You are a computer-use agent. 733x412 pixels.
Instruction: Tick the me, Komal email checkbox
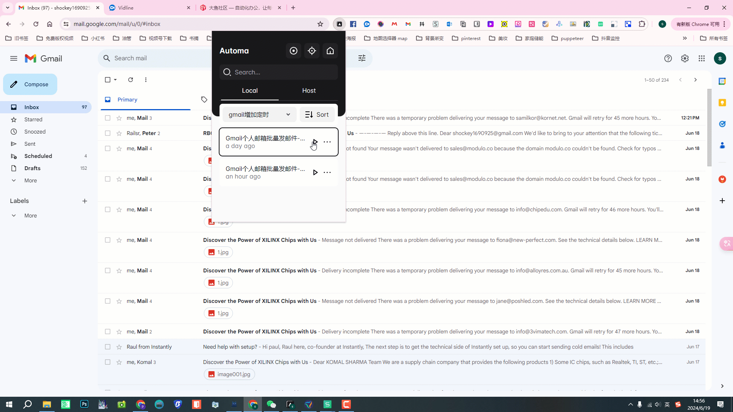pyautogui.click(x=108, y=362)
